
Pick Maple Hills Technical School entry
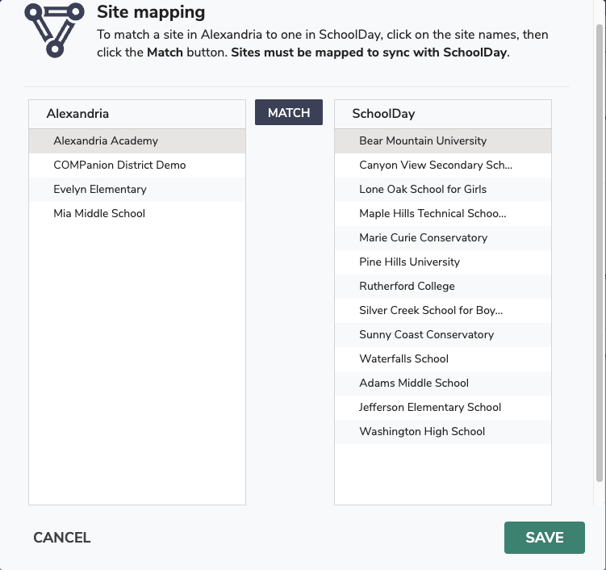coord(443,213)
